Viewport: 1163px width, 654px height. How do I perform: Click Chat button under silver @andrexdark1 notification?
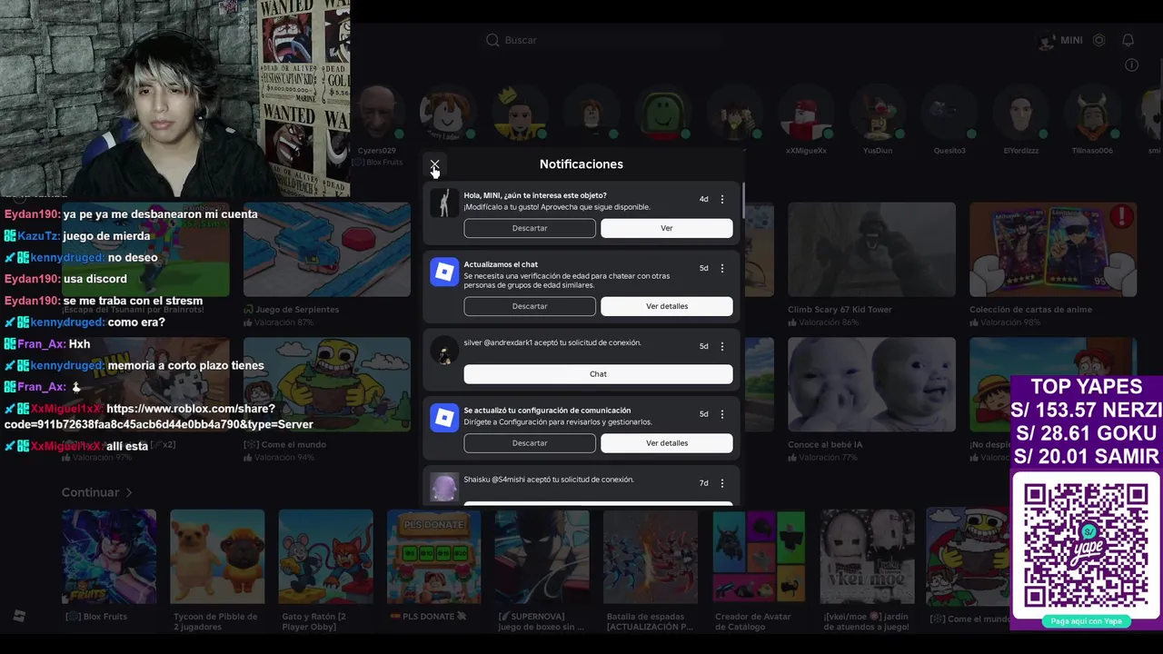pyautogui.click(x=598, y=374)
